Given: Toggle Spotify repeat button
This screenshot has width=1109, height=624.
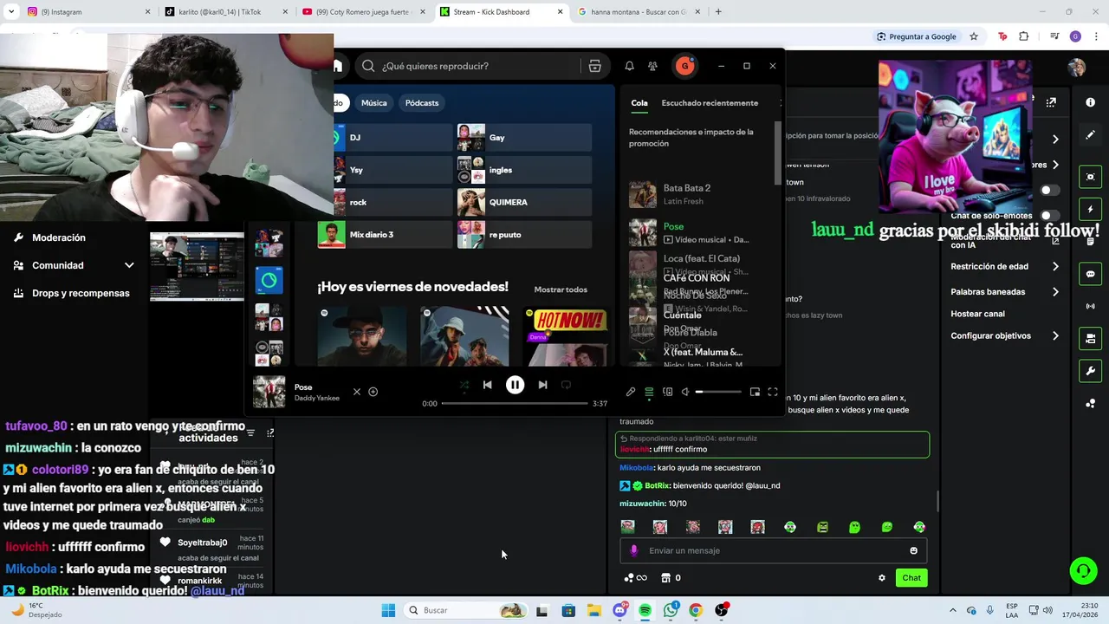Looking at the screenshot, I should [566, 385].
